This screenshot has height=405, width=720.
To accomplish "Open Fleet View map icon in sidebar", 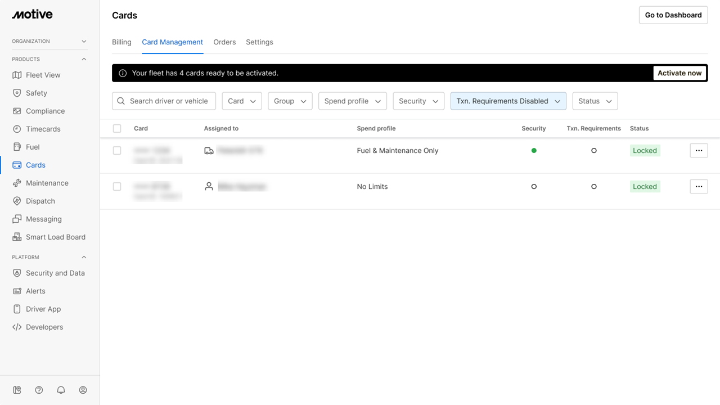I will point(17,75).
